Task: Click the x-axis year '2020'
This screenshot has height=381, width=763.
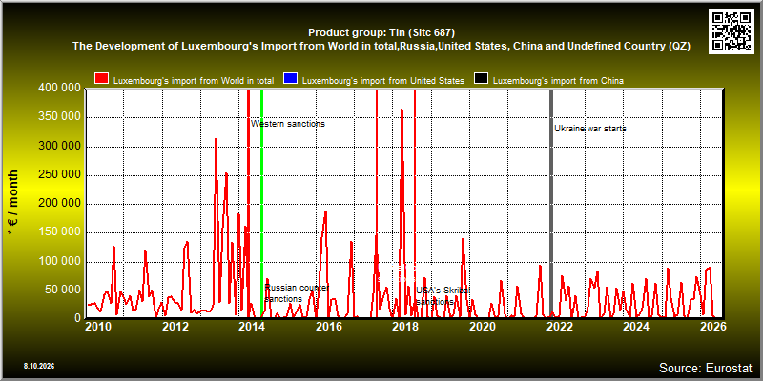Action: [x=483, y=327]
